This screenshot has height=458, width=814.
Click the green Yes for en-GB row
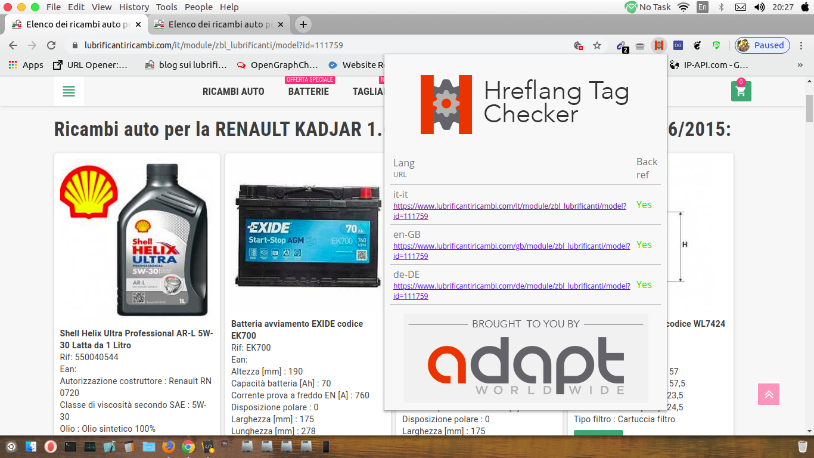644,245
